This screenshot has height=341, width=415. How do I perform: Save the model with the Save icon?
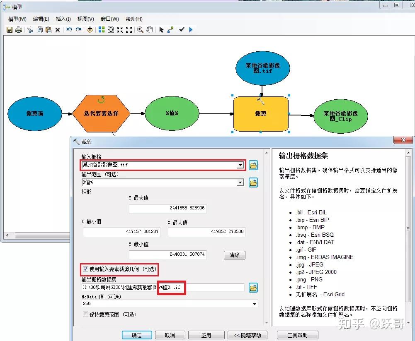[x=9, y=29]
